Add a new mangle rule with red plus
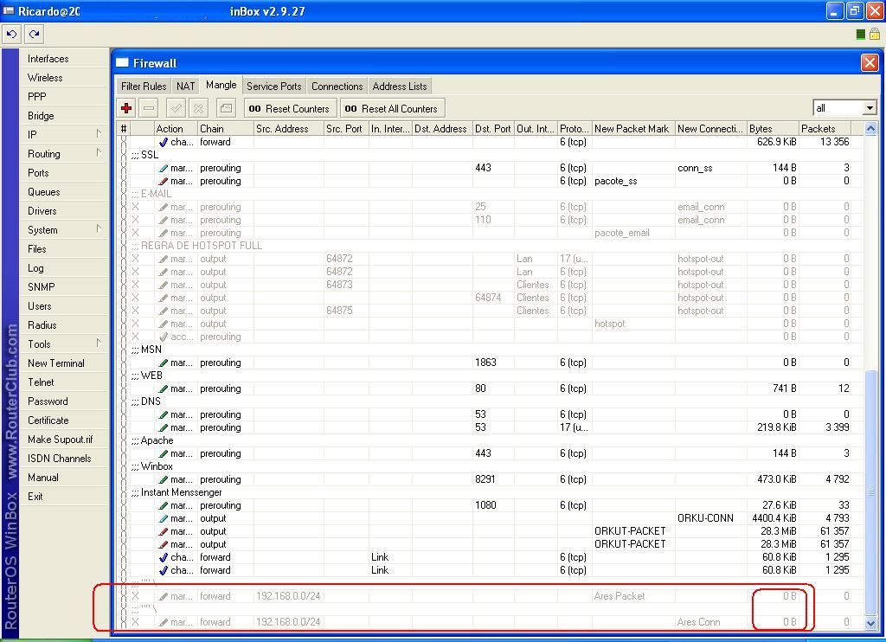This screenshot has width=886, height=642. (126, 108)
